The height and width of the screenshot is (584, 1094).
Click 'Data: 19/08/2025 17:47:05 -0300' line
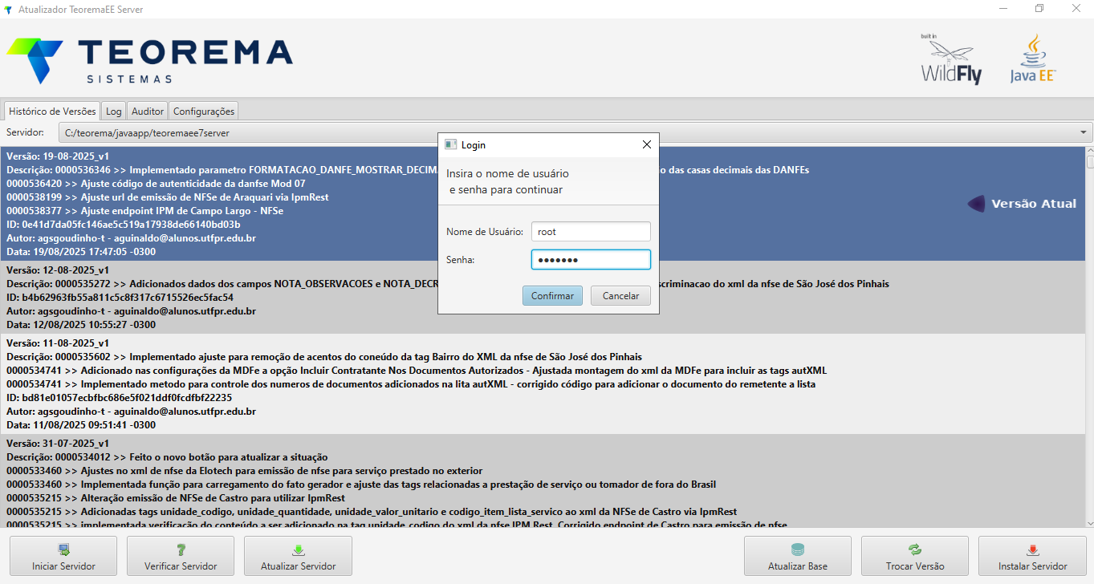click(x=81, y=251)
